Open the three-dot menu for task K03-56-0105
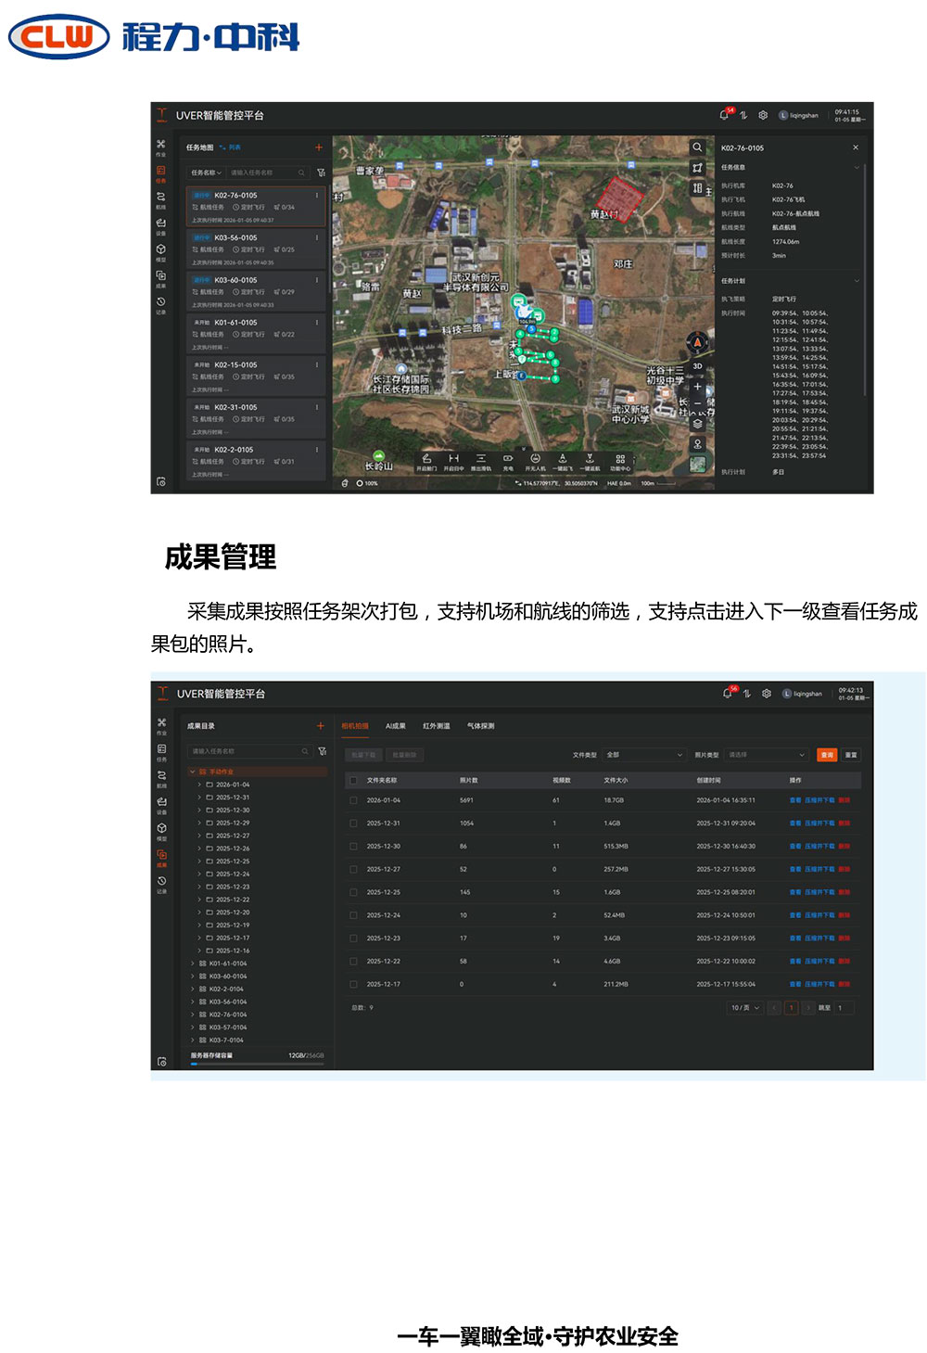Image resolution: width=927 pixels, height=1353 pixels. click(317, 237)
